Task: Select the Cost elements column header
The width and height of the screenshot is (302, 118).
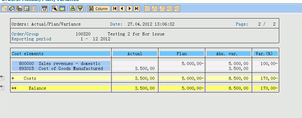Action: coord(61,54)
